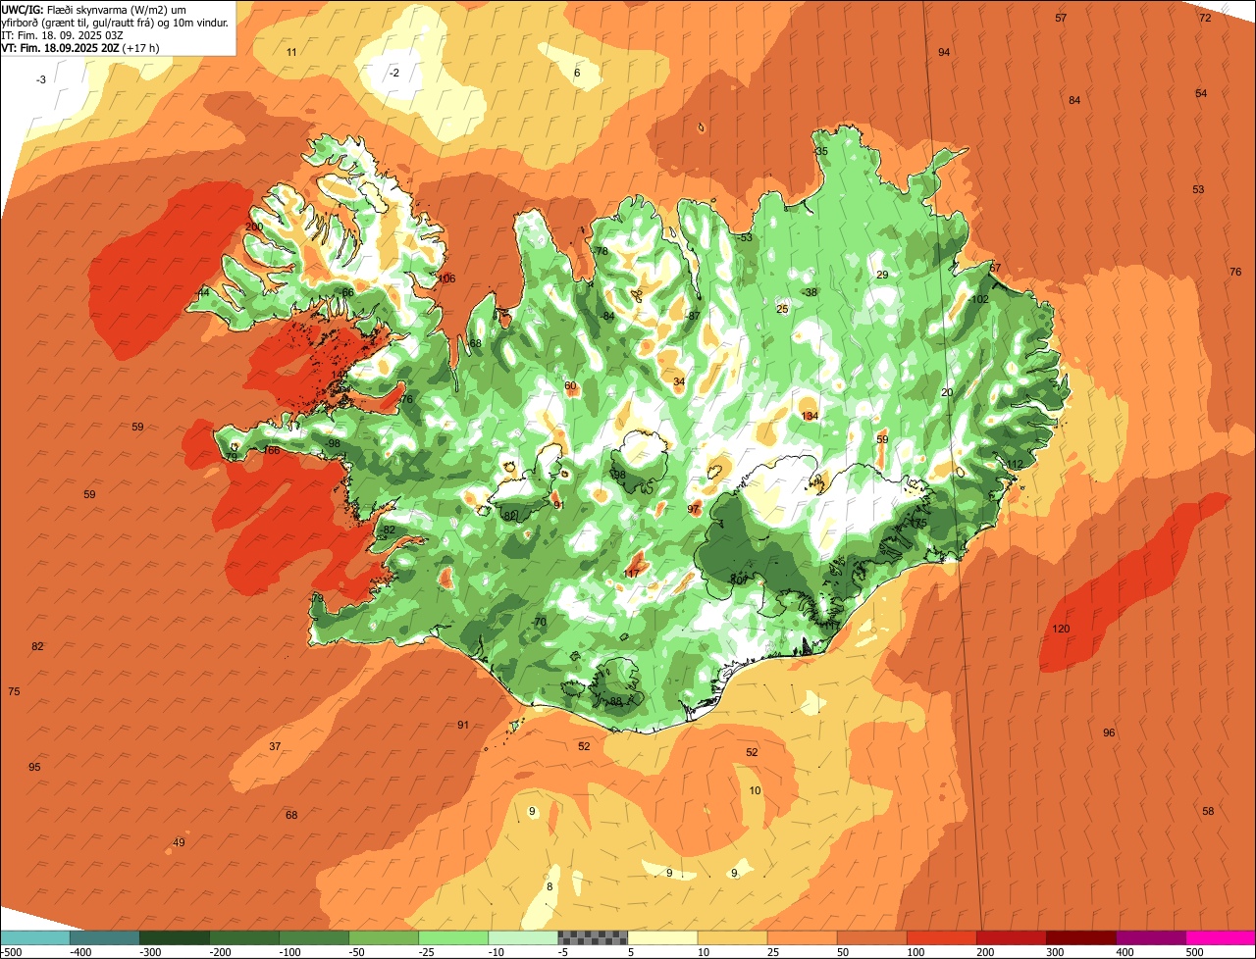Click the pale yellow 5 to 10 legend swatch
This screenshot has height=959, width=1256.
pos(662,937)
